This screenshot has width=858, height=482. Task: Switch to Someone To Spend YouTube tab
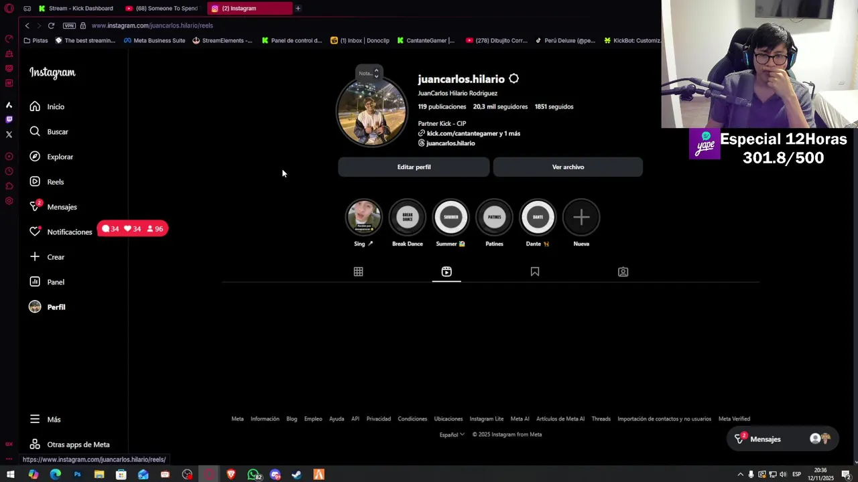pos(161,8)
